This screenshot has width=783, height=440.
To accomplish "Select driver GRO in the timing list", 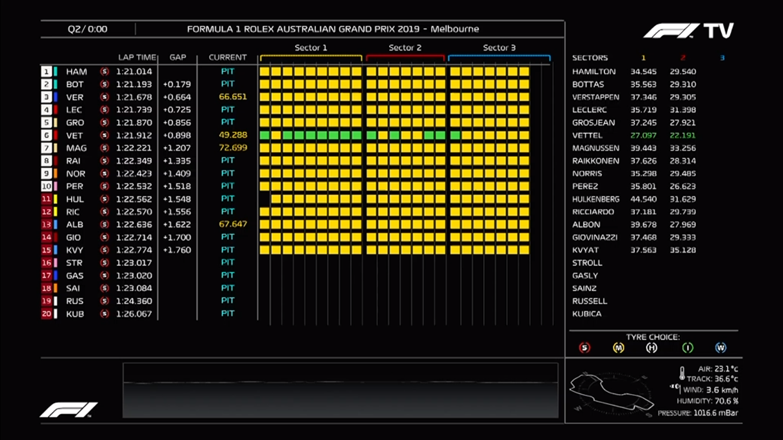I will (x=75, y=123).
